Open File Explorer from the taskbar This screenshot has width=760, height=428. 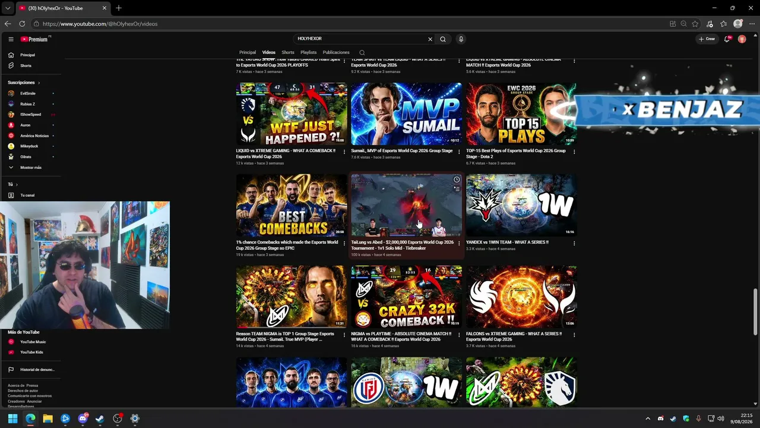tap(47, 418)
